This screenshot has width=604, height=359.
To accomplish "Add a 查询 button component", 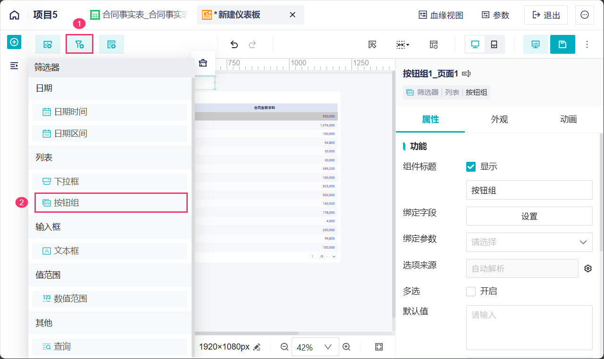I will click(x=110, y=347).
